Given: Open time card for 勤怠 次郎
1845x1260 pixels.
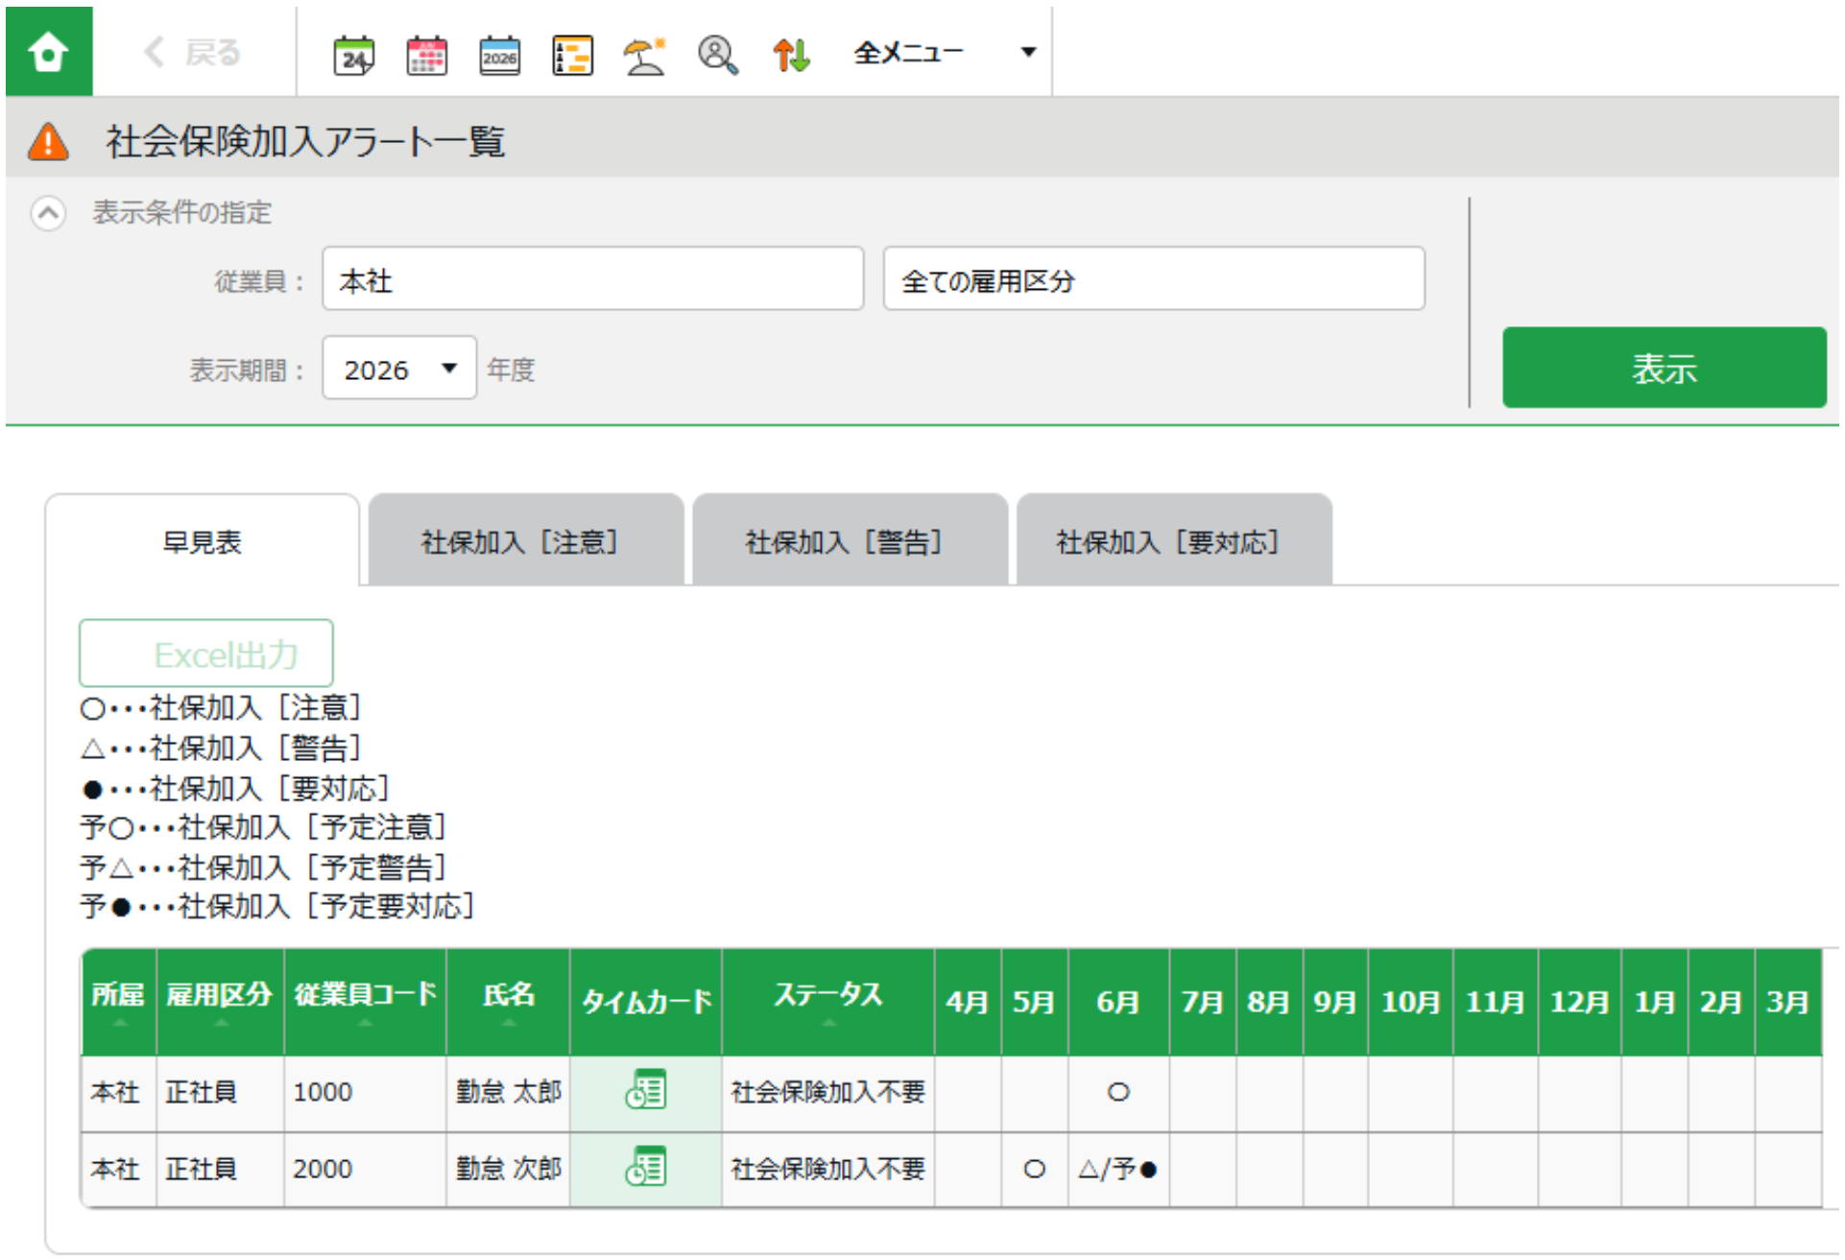Looking at the screenshot, I should tap(646, 1167).
